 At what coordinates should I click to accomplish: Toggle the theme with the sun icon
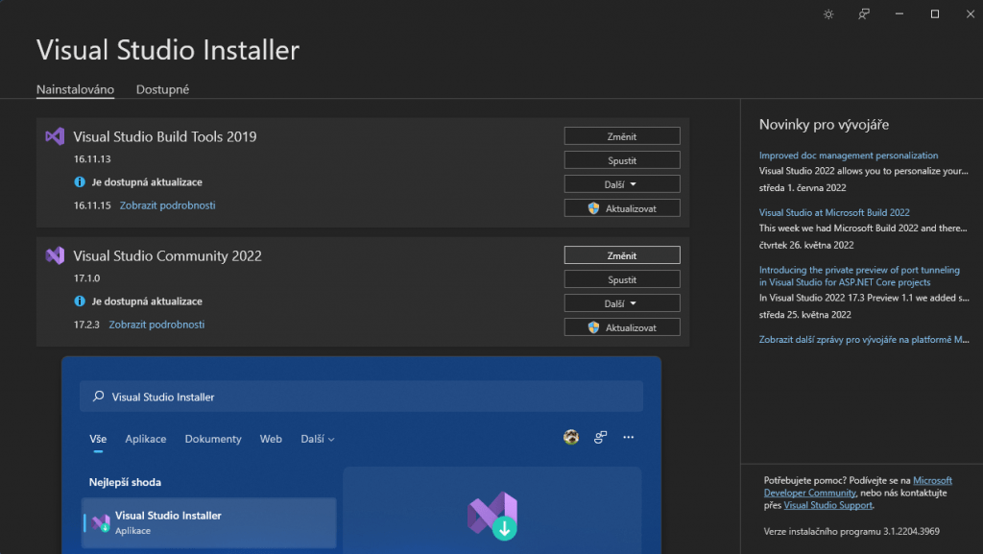[x=828, y=13]
